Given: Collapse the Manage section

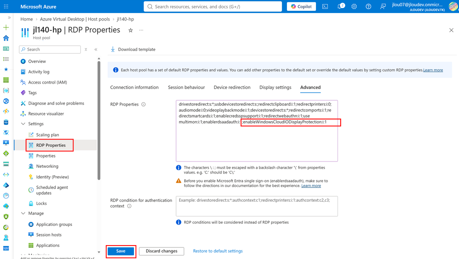Looking at the screenshot, I should coord(23,213).
